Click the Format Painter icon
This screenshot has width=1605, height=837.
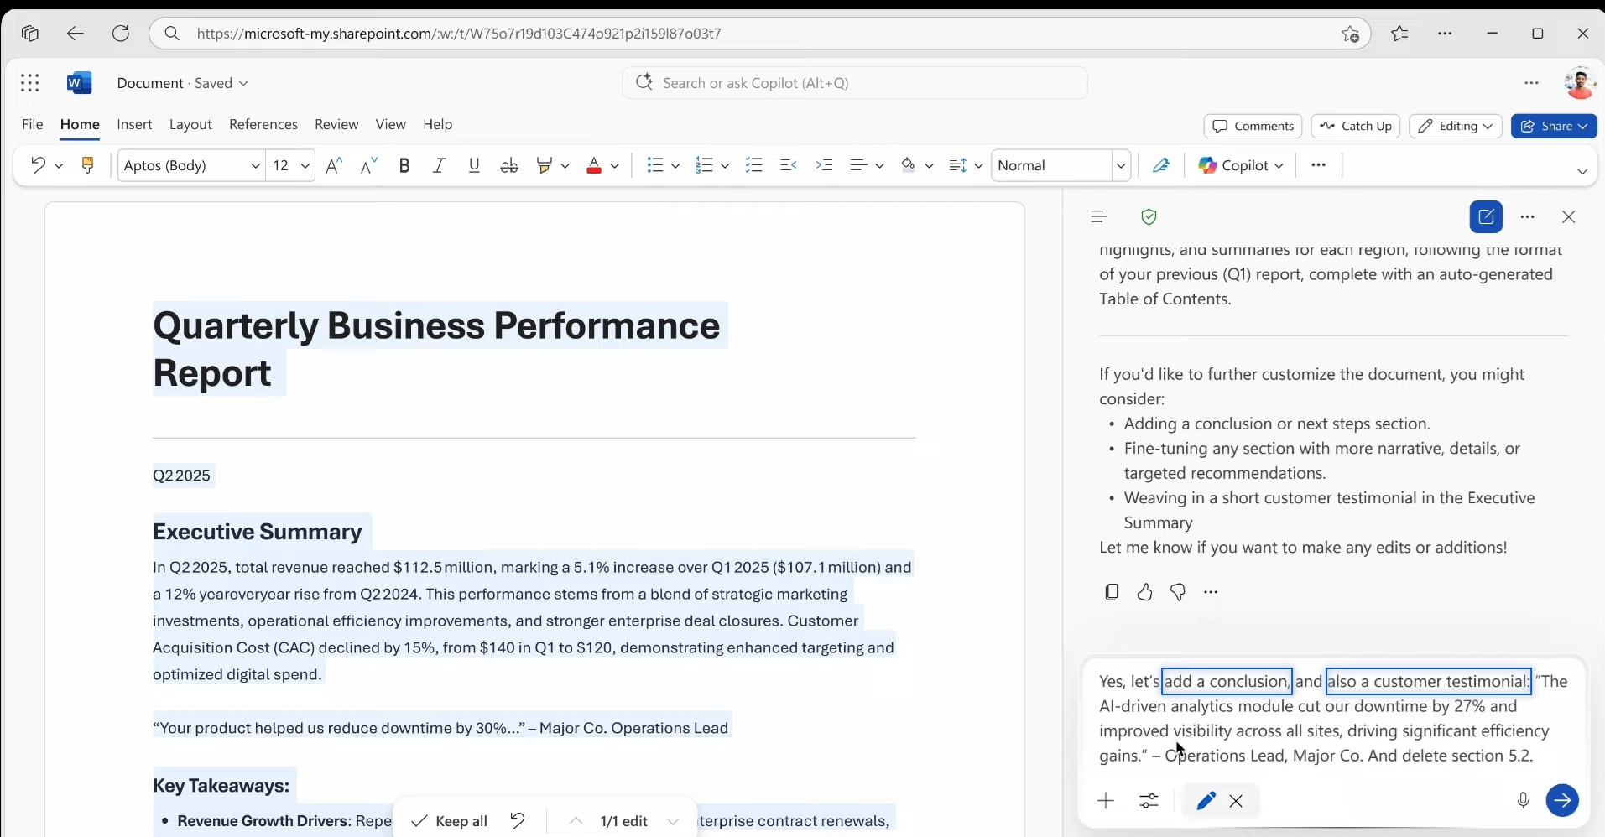click(87, 165)
